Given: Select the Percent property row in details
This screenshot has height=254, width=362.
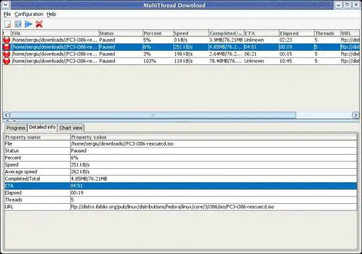Looking at the screenshot, I should [x=181, y=158].
